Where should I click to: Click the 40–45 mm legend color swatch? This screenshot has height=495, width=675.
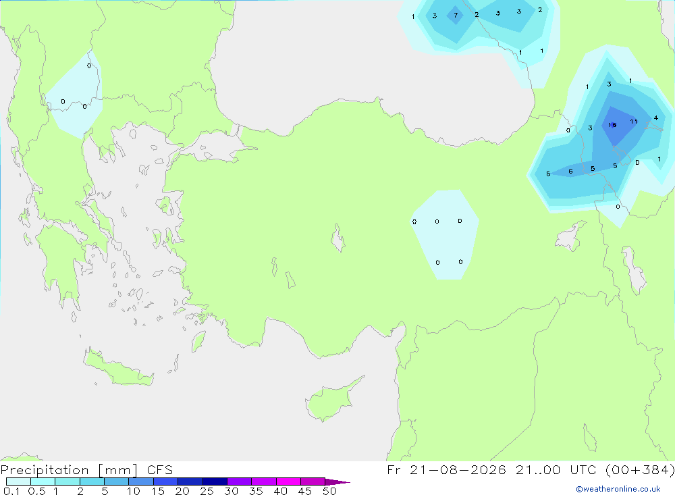288,481
